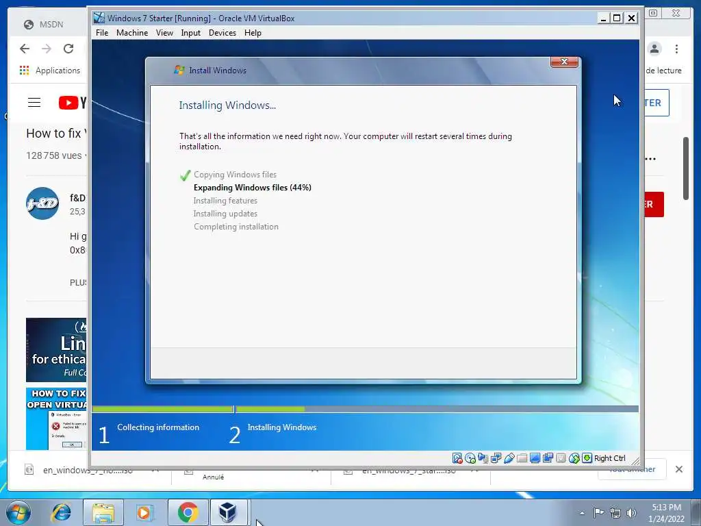Image resolution: width=701 pixels, height=526 pixels.
Task: Open the f&D channel avatar on YouTube
Action: (x=42, y=203)
